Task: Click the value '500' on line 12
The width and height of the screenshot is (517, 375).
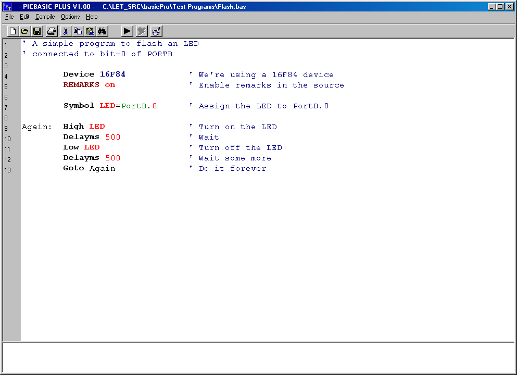Action: click(113, 158)
